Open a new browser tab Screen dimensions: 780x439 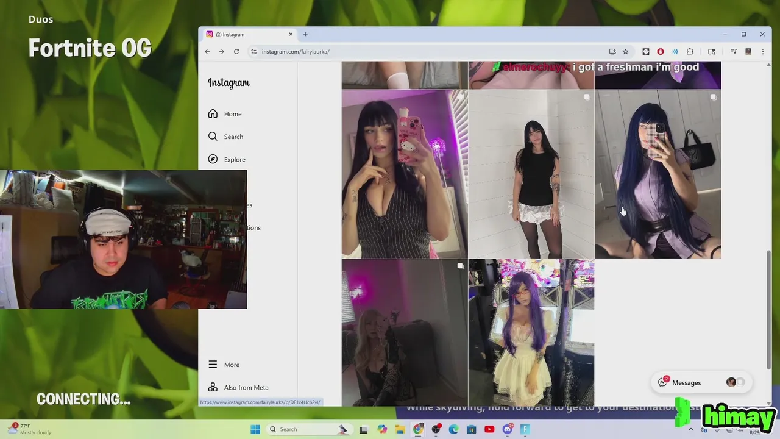point(305,34)
